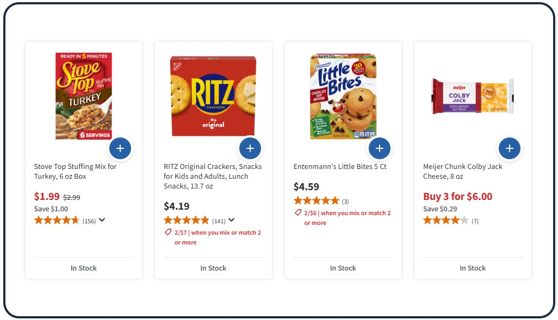Click Meijer Colby Jack star rating
This screenshot has height=320, width=558.
point(445,221)
